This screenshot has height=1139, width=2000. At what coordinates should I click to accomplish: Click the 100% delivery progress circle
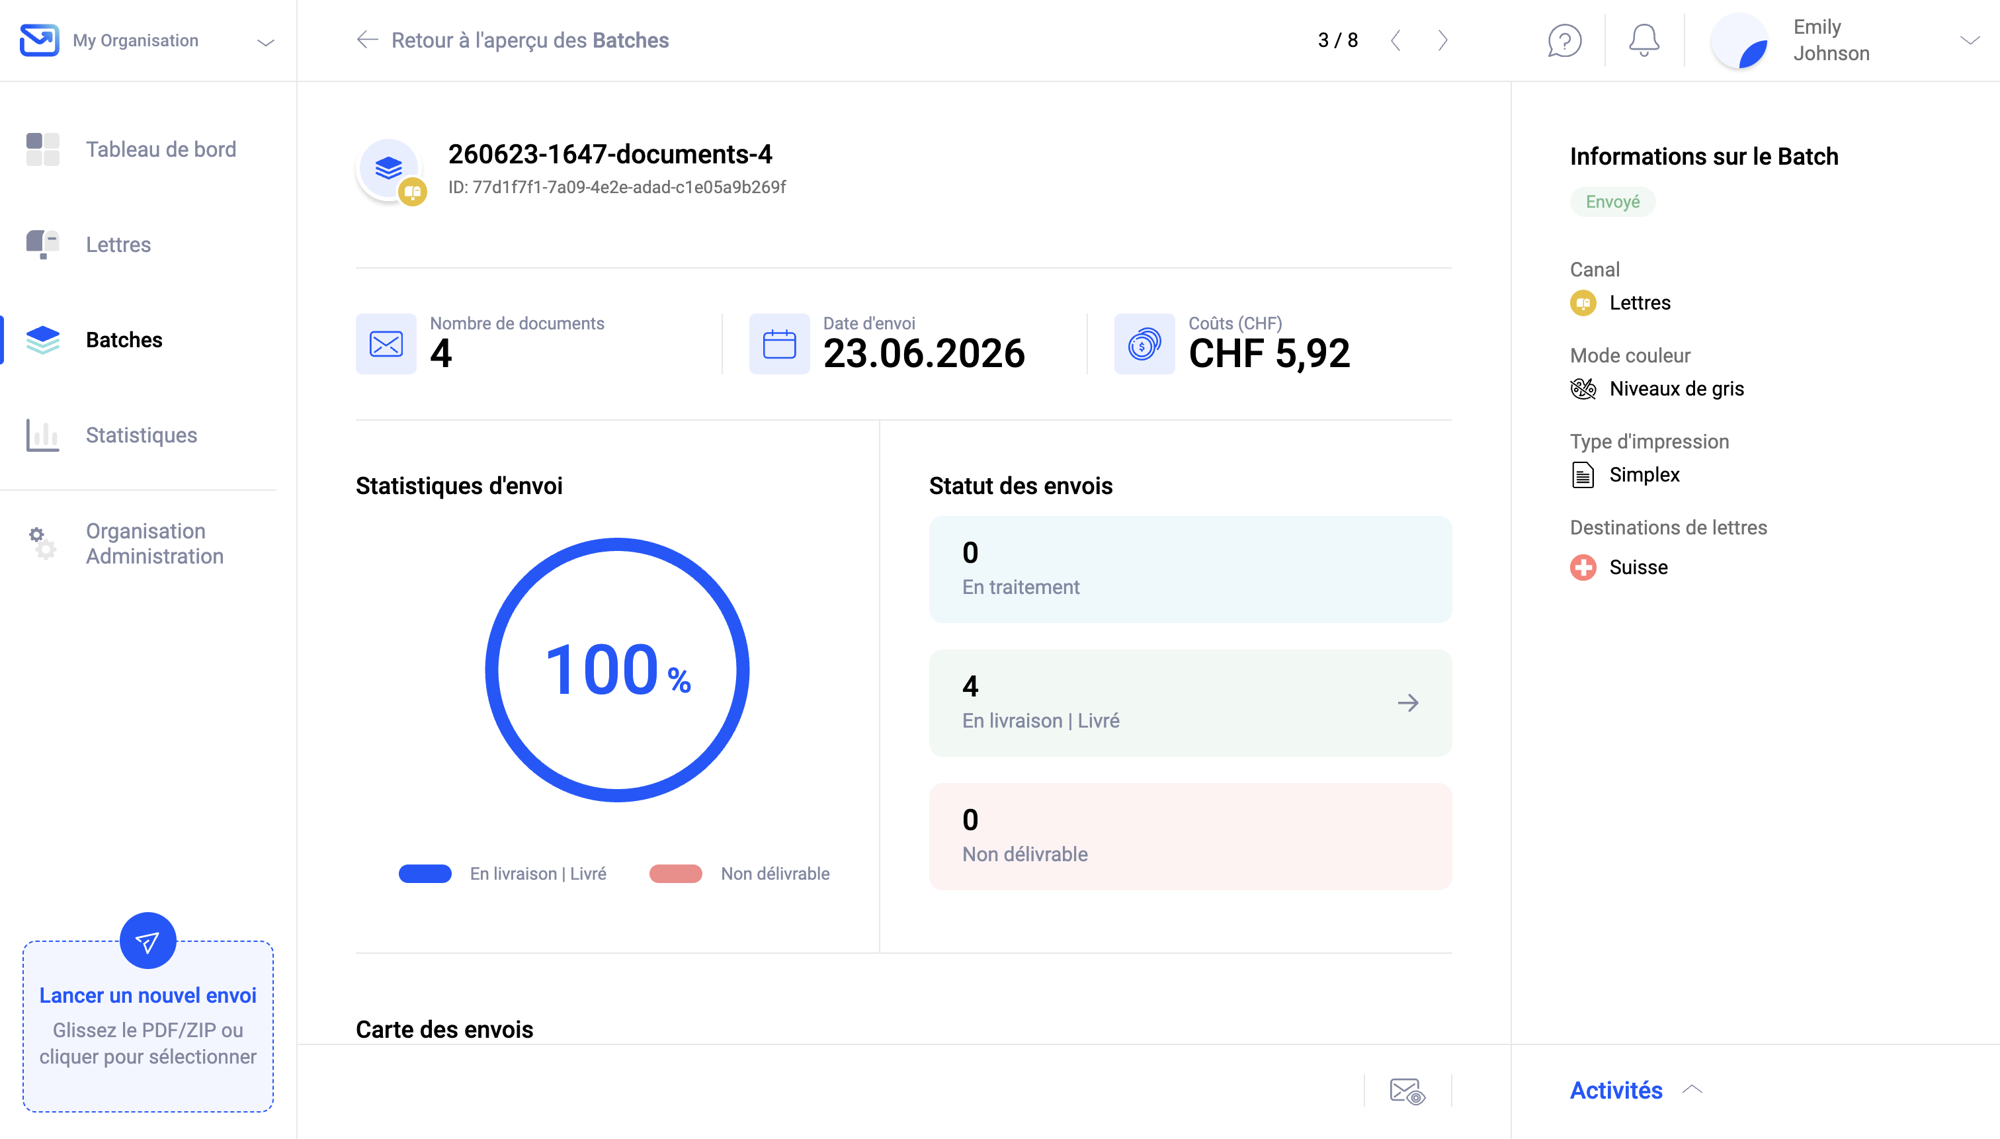(617, 669)
